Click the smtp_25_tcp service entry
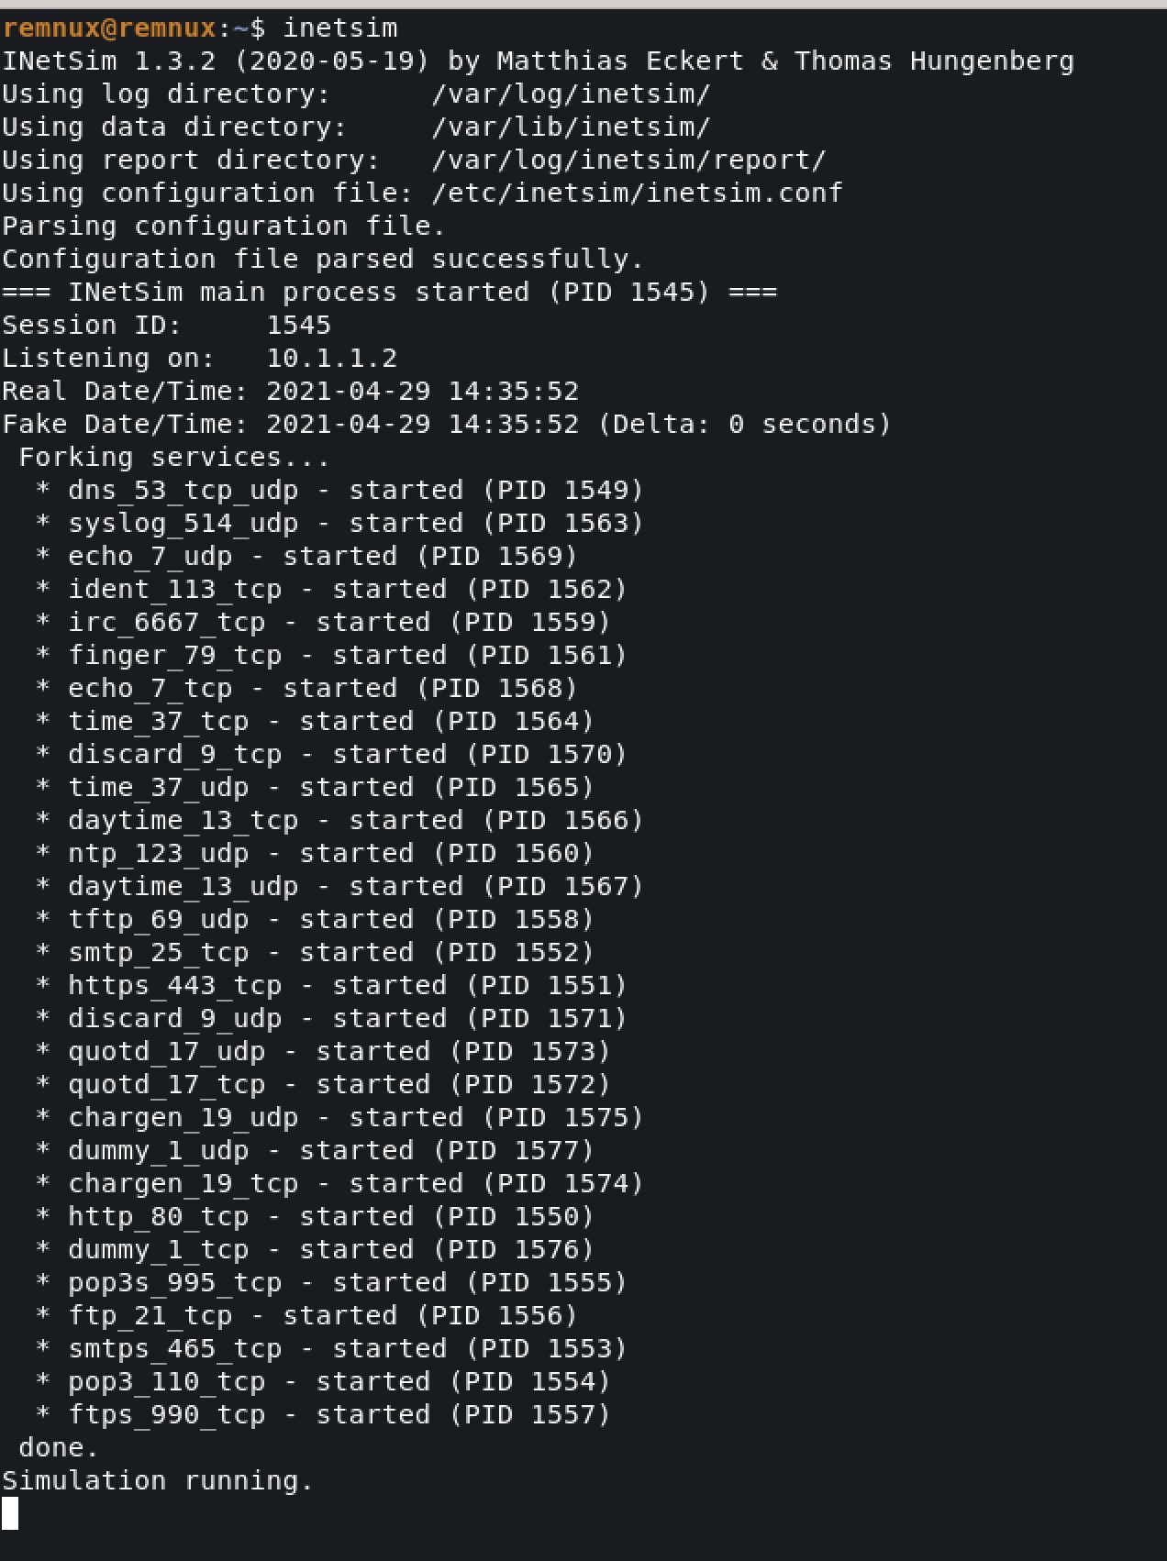Viewport: 1167px width, 1561px height. (x=159, y=953)
